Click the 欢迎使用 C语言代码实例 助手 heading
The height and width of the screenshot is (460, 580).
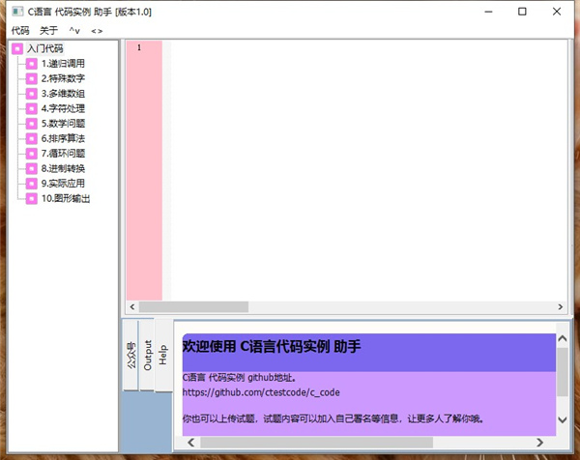(x=272, y=347)
